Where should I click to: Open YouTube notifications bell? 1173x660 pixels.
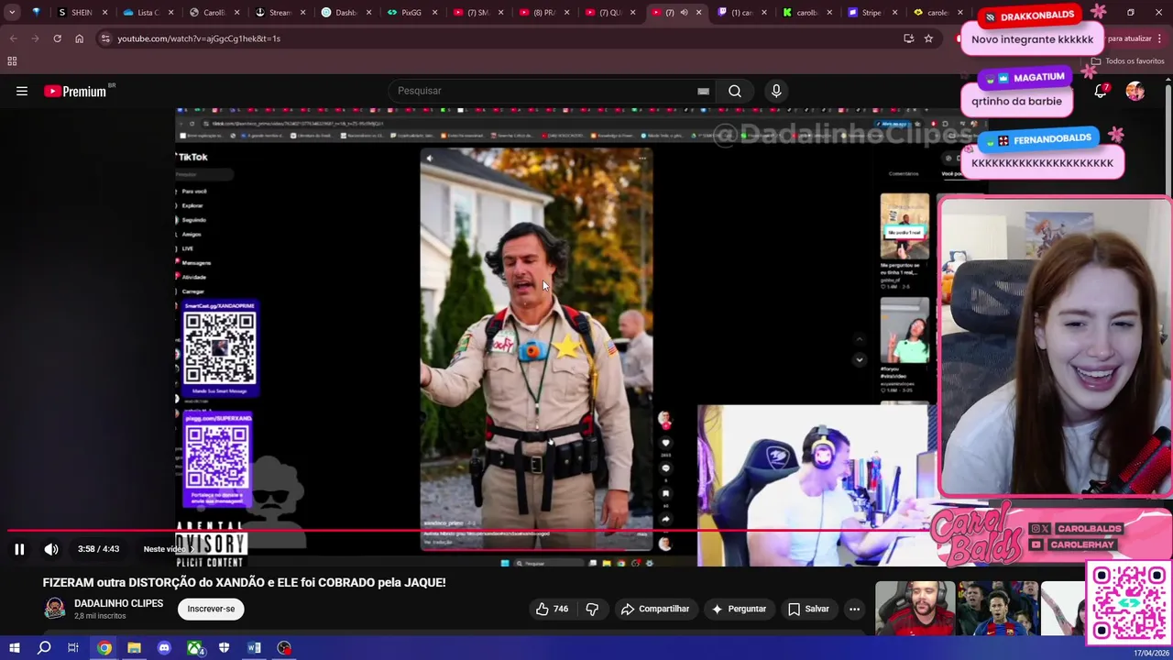point(1101,91)
